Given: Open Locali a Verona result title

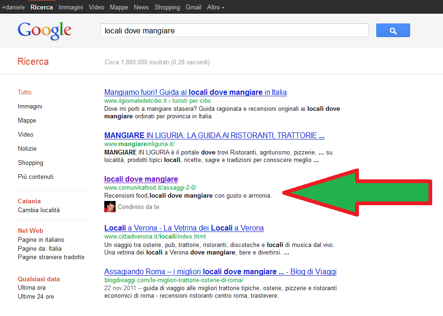Looking at the screenshot, I should click(x=184, y=228).
